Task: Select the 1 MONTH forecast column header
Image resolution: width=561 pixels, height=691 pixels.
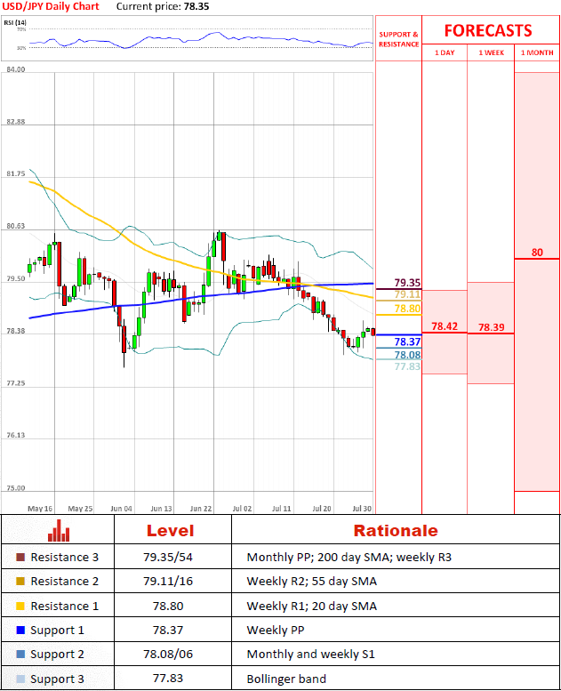Action: point(537,52)
